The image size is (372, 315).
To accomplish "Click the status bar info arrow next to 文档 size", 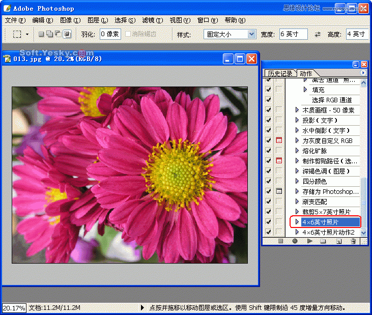I will click(142, 308).
